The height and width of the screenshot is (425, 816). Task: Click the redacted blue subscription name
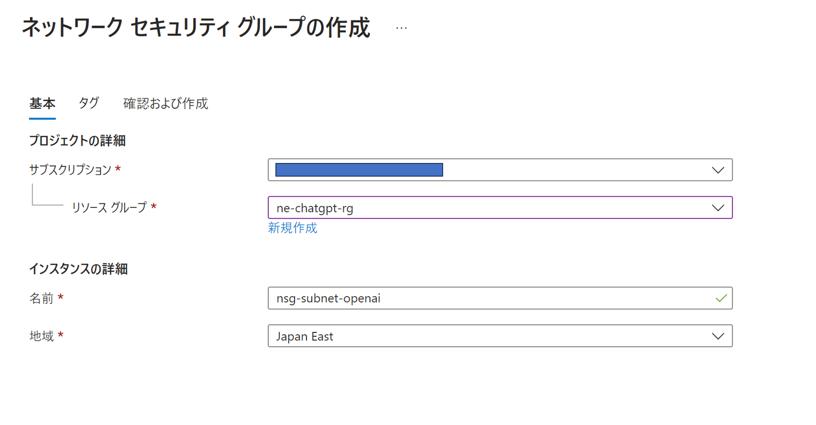(x=359, y=170)
